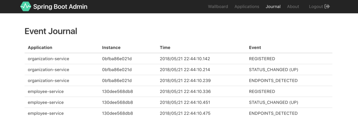Expand the employee-service STATUS_CHANGED (UP) row
Image resolution: width=358 pixels, height=131 pixels.
(x=178, y=102)
